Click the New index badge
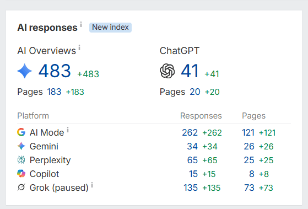The image size is (308, 209). click(x=110, y=28)
